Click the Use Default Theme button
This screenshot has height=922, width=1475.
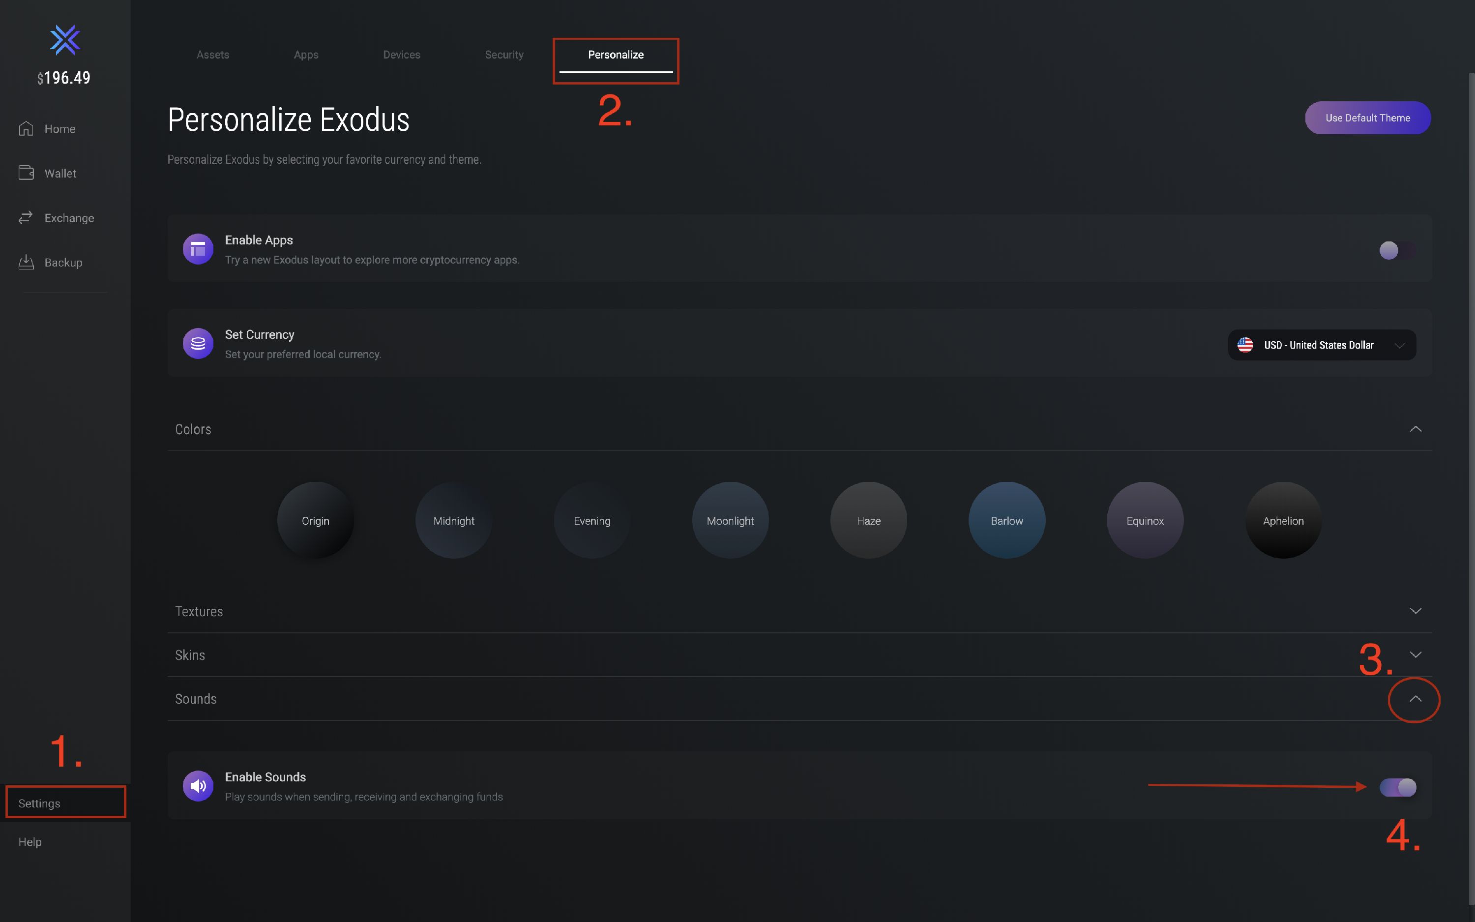(x=1368, y=118)
